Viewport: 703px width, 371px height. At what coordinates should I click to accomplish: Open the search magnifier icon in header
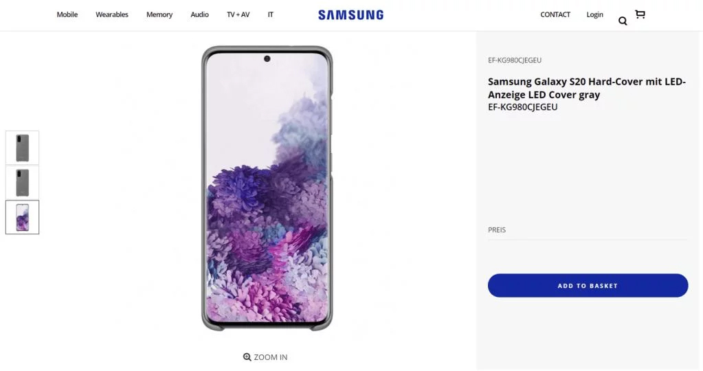[x=623, y=21]
